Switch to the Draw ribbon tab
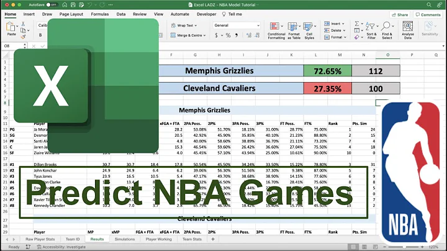 point(47,14)
